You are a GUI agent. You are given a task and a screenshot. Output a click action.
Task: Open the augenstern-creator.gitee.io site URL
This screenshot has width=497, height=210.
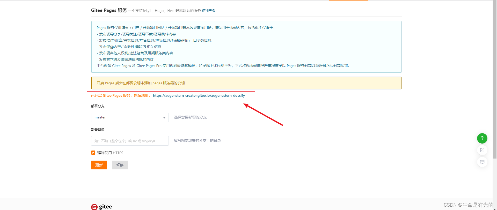point(199,95)
